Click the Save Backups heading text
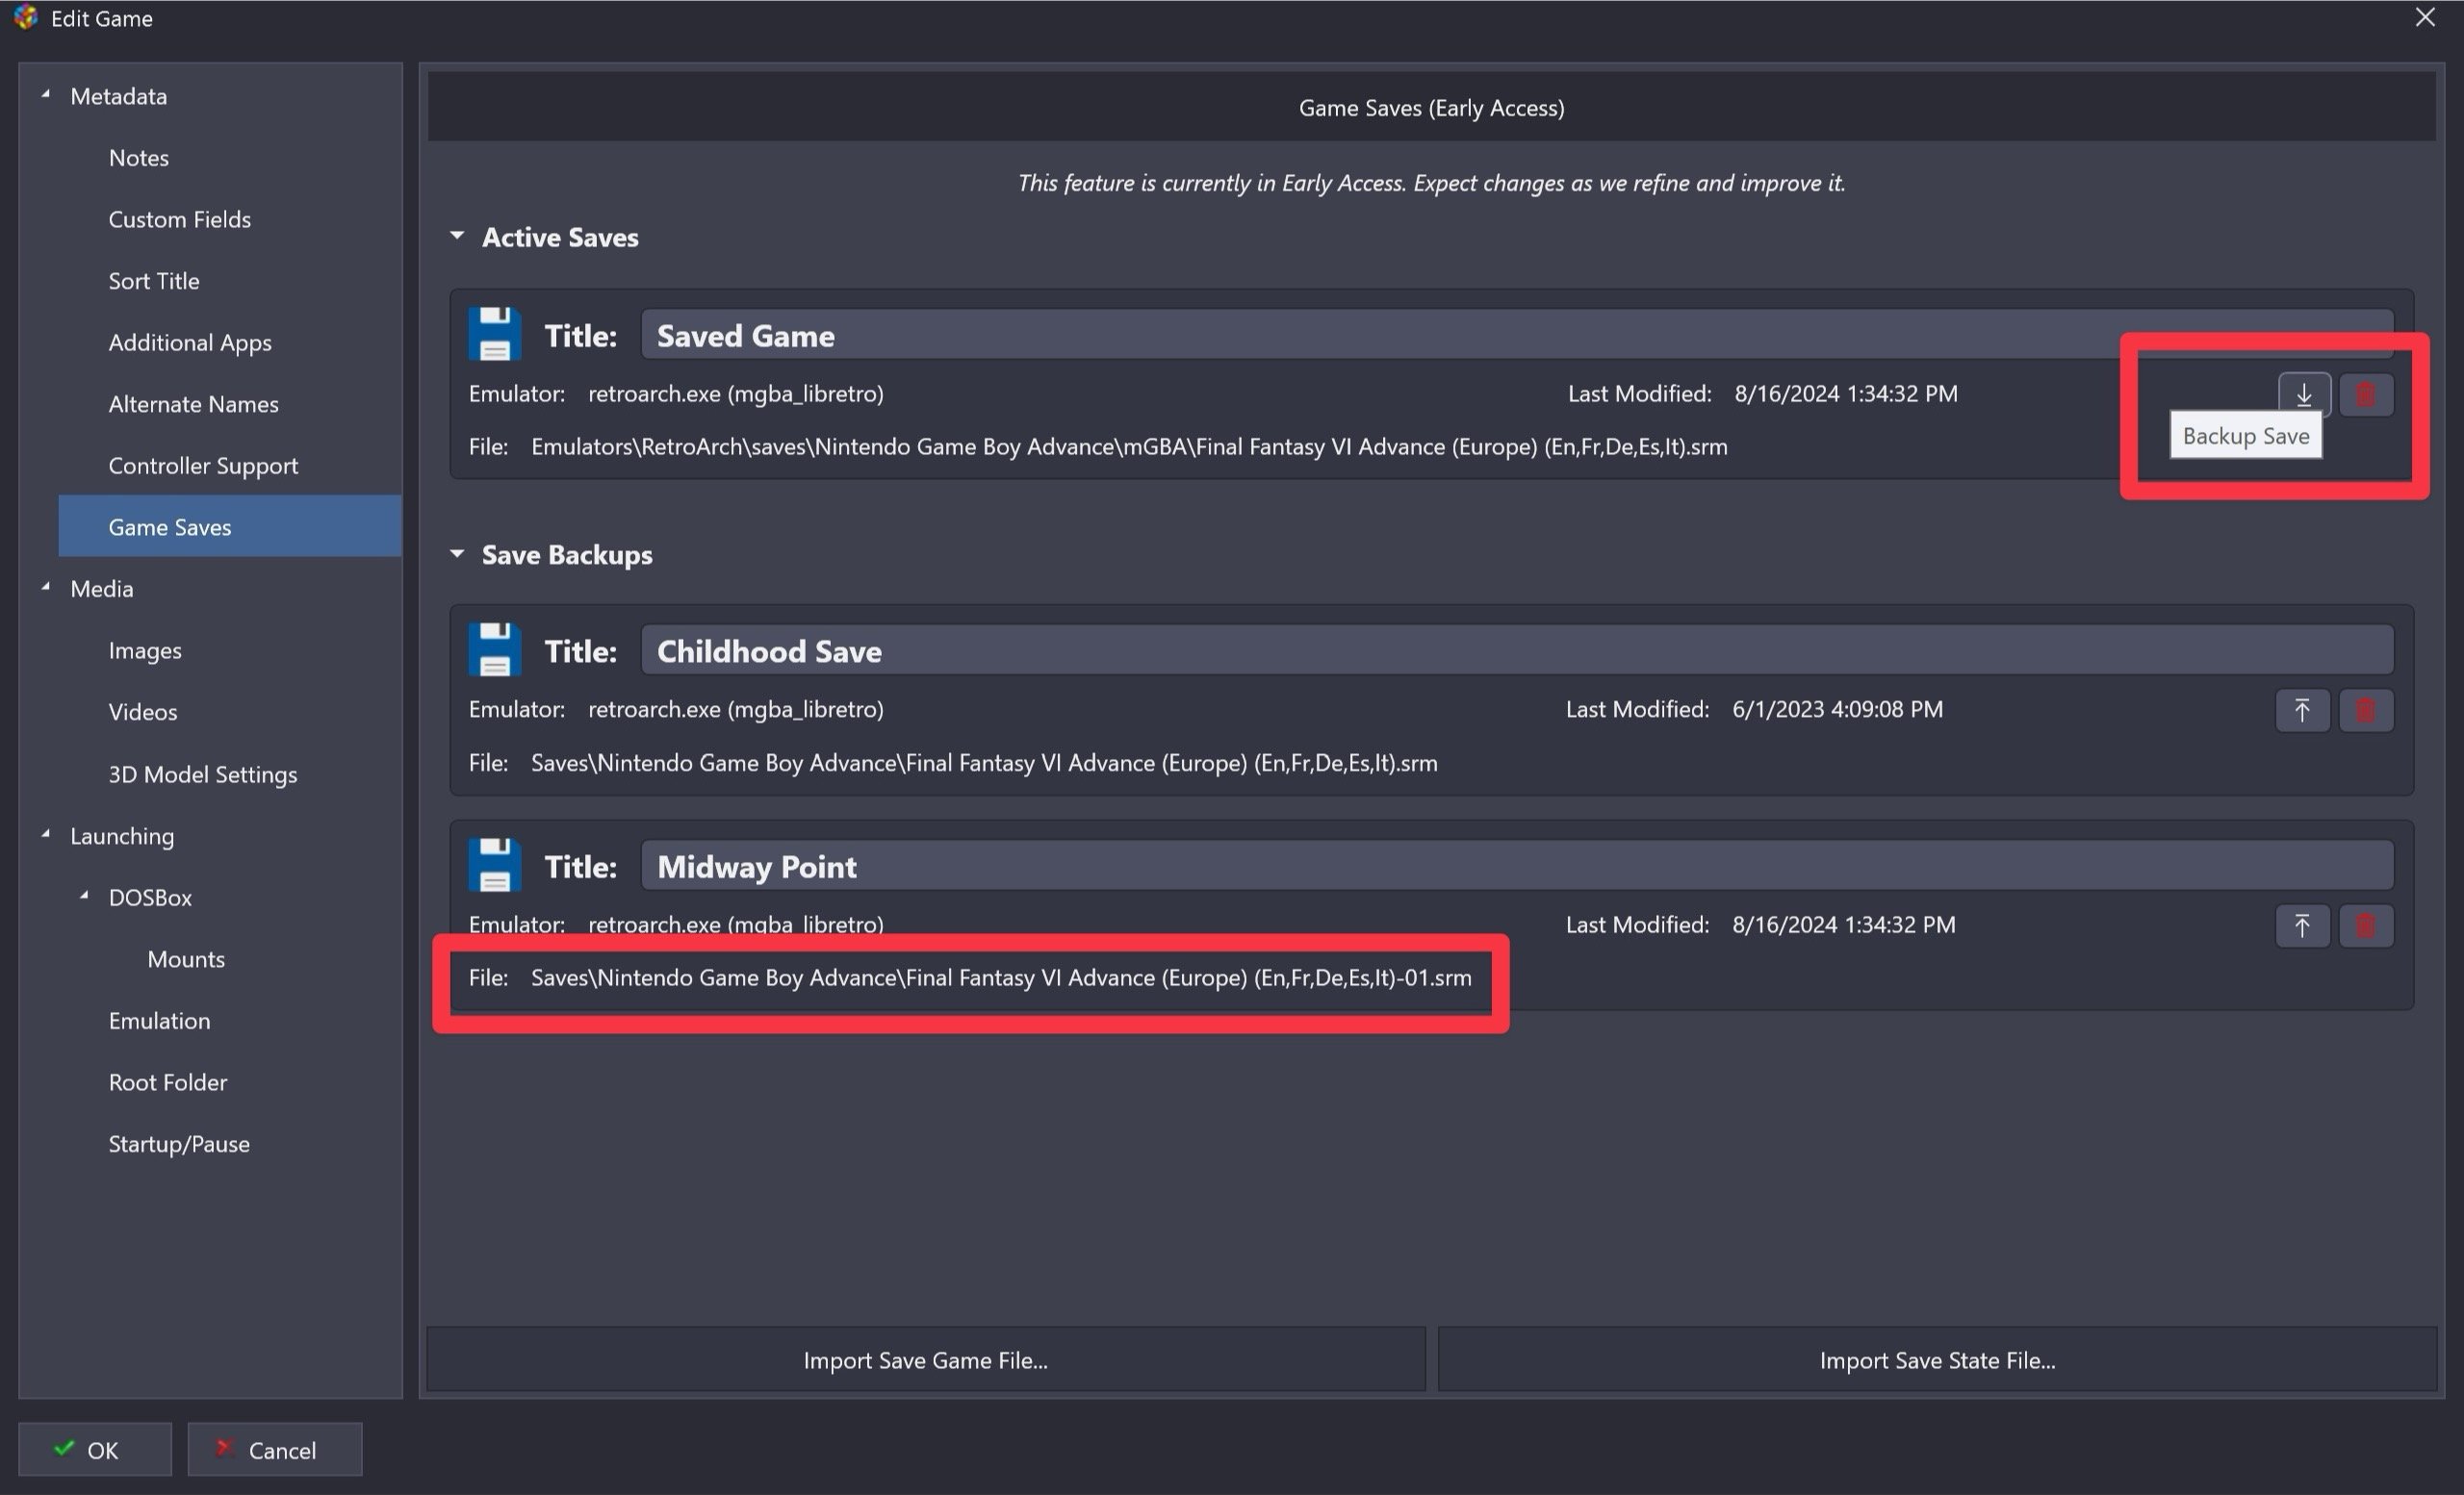The height and width of the screenshot is (1495, 2464). (x=567, y=555)
